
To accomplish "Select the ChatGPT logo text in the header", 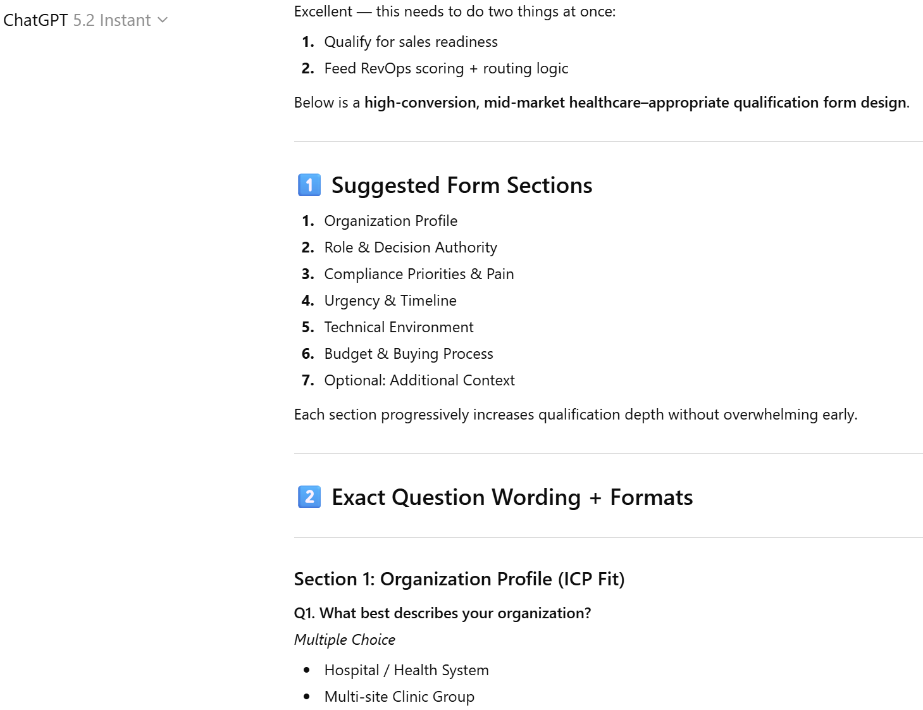I will pyautogui.click(x=35, y=20).
